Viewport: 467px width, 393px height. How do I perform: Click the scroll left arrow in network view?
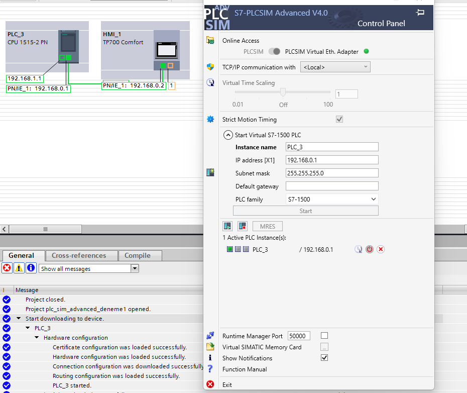click(4, 229)
